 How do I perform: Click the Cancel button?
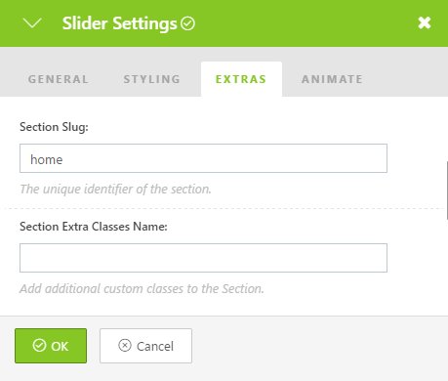click(145, 346)
